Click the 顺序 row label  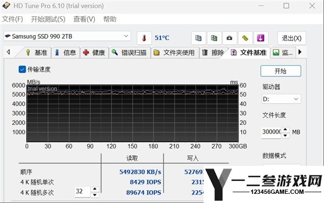point(26,172)
